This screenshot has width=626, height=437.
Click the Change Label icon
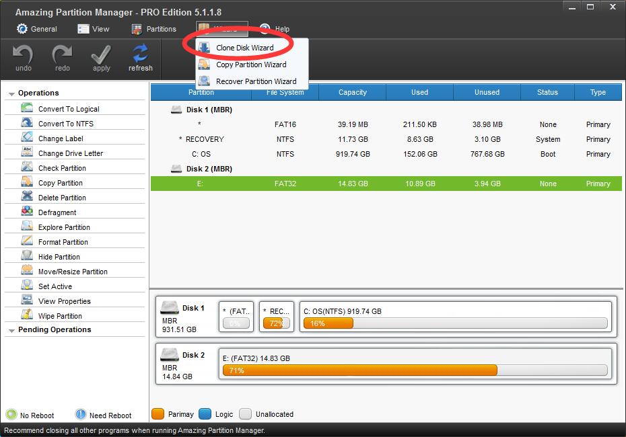tap(27, 137)
